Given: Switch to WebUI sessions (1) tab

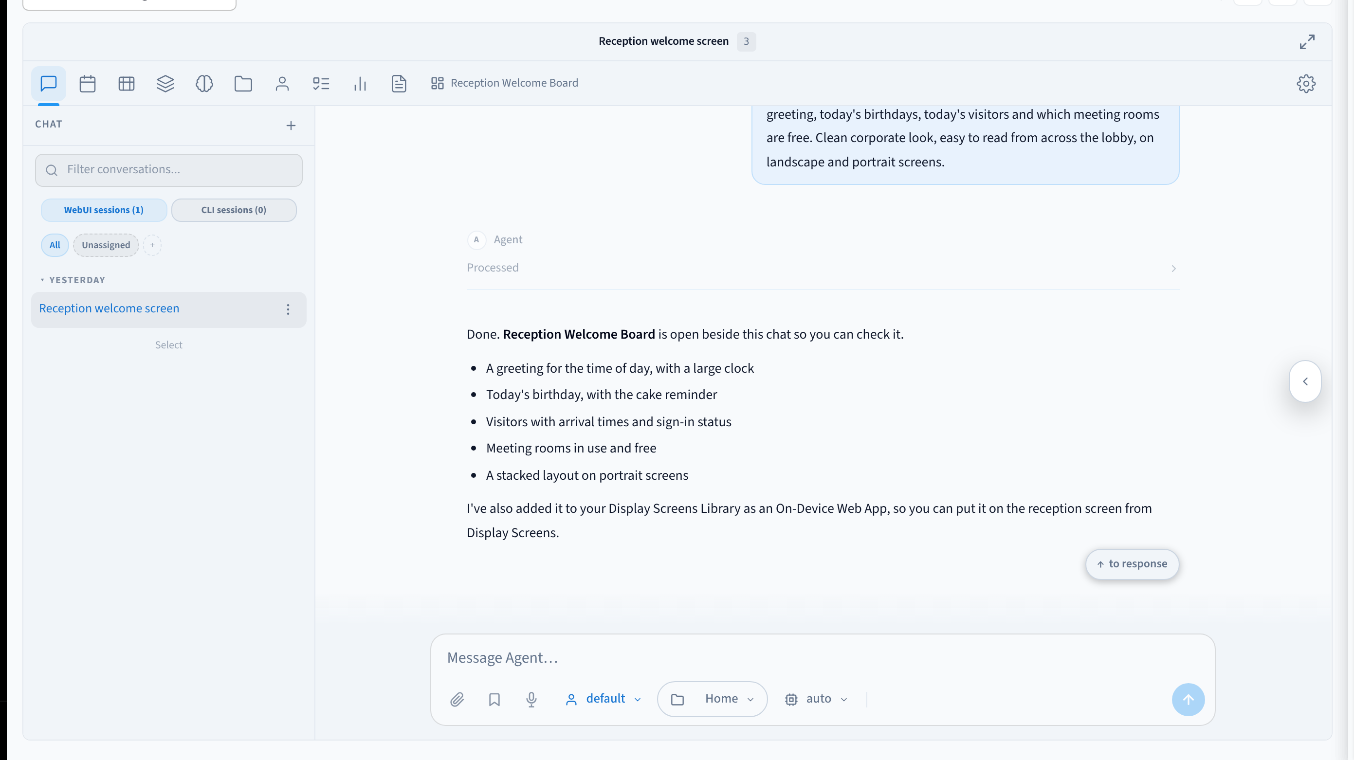Looking at the screenshot, I should click(104, 210).
